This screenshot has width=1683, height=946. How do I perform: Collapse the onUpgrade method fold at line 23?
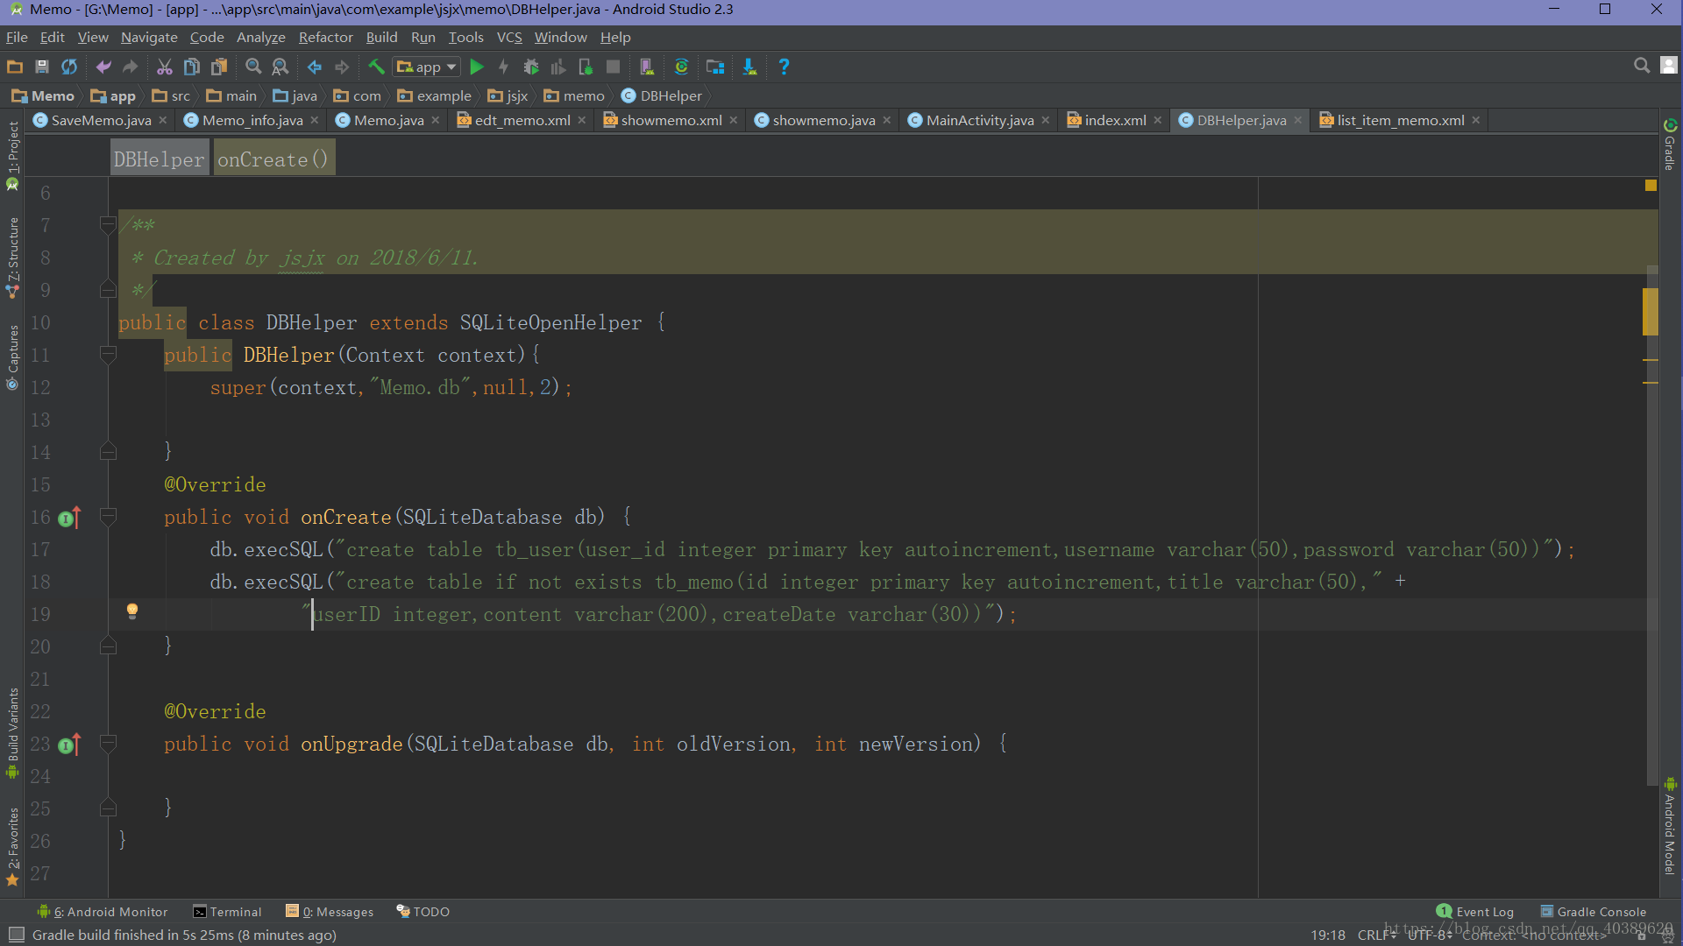click(108, 744)
